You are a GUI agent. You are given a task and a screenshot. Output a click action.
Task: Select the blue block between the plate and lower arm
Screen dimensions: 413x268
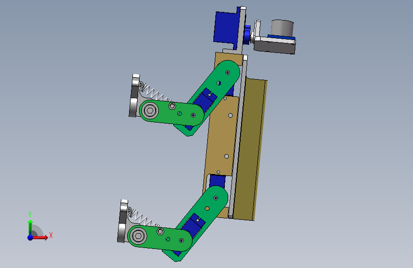point(218,181)
